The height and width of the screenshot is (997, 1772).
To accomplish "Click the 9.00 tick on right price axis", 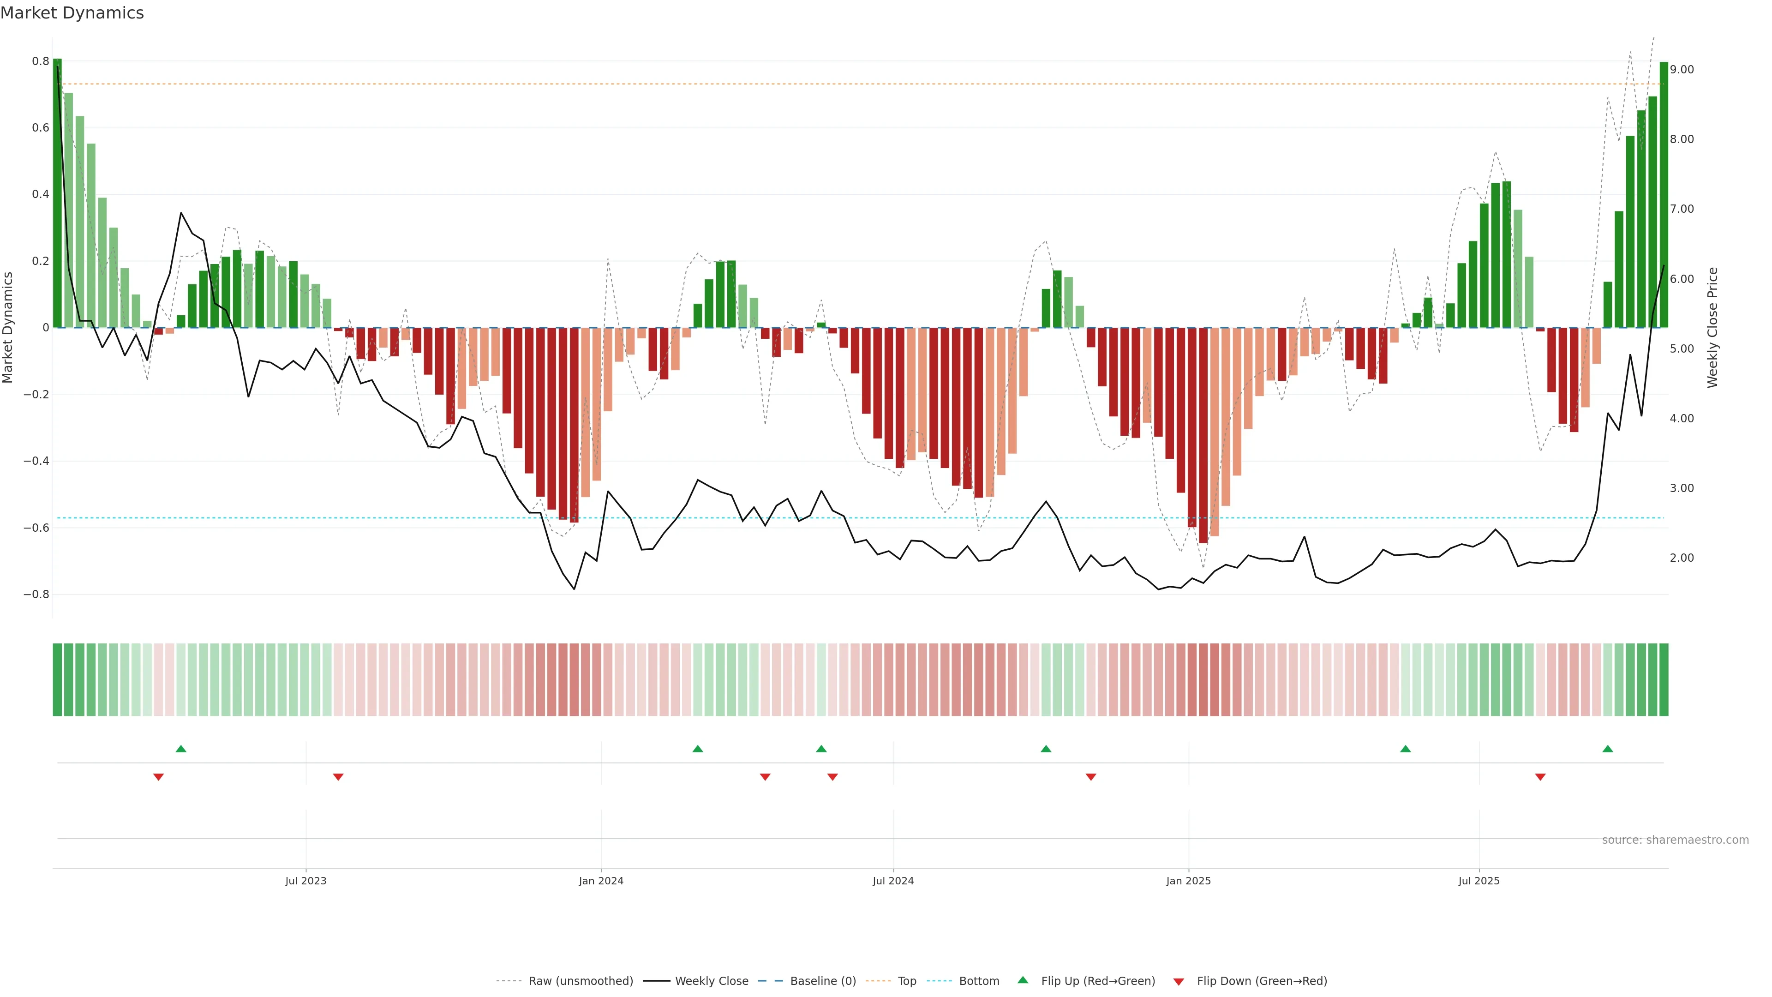I will coord(1681,70).
